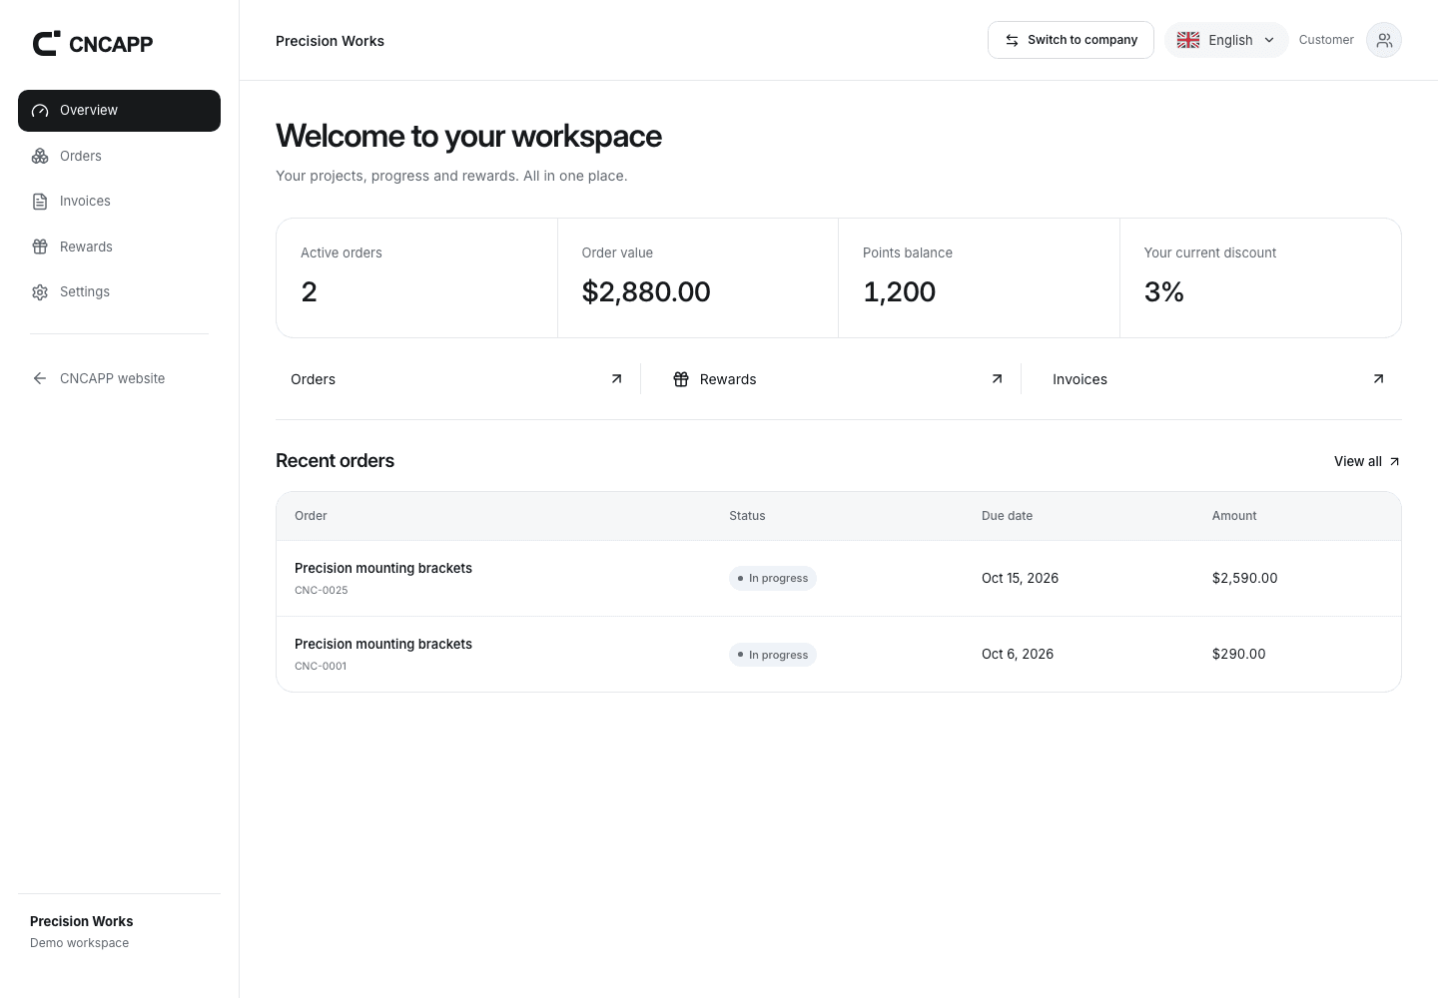Click the Order column header
This screenshot has width=1438, height=998.
pos(311,516)
